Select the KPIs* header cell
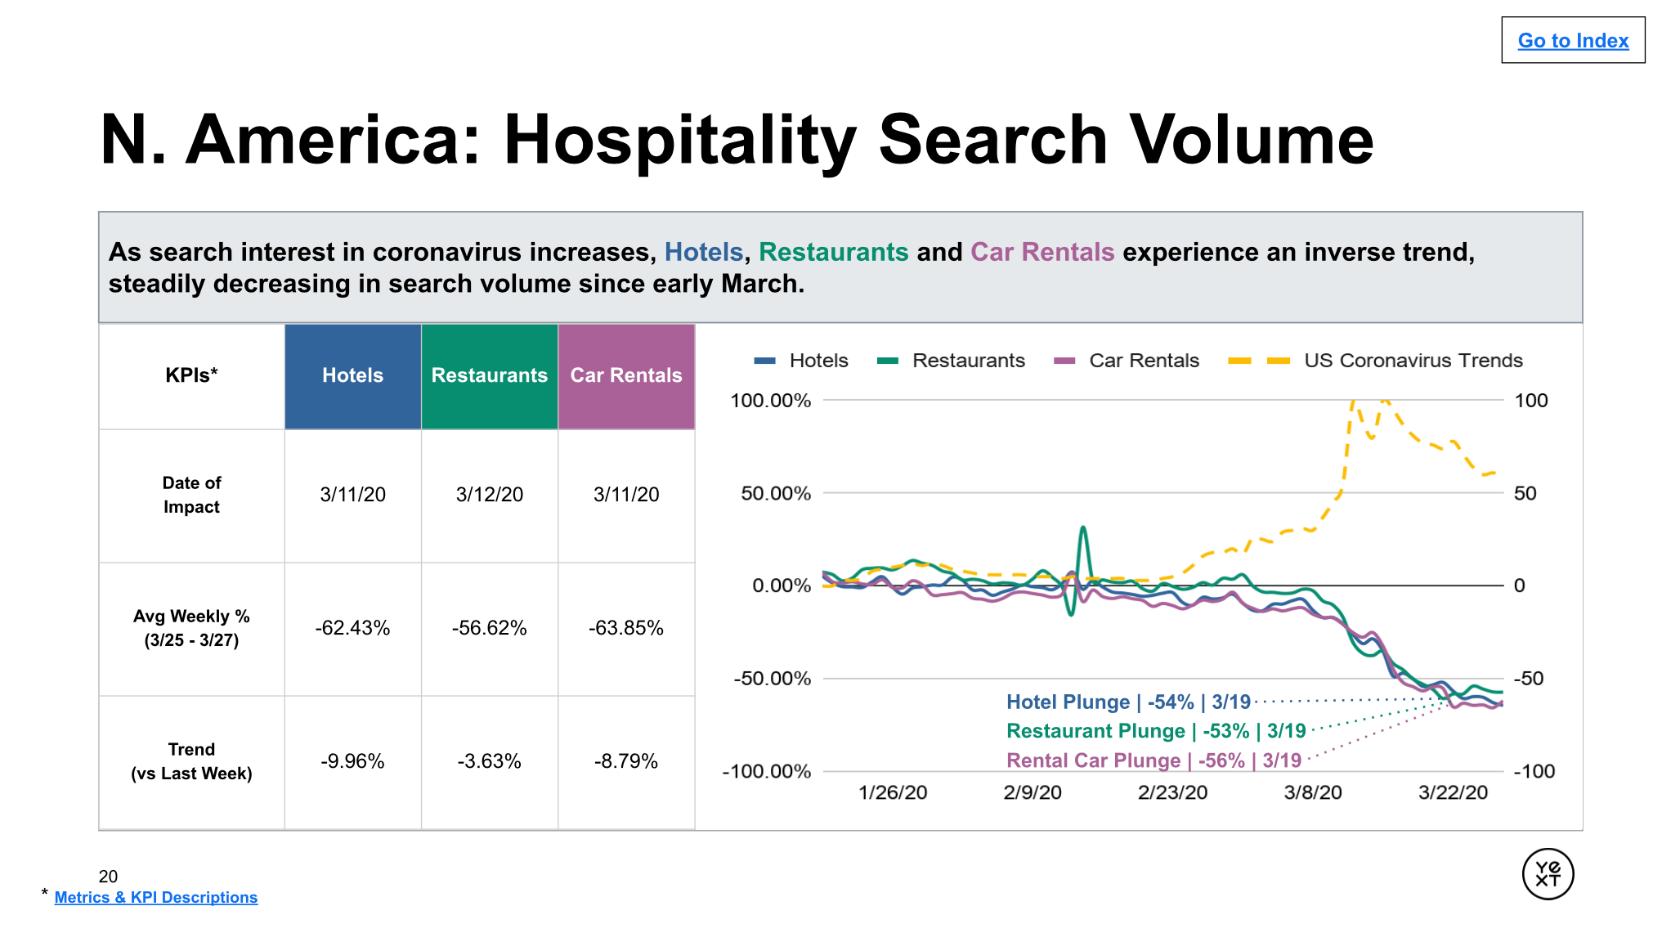 pos(191,375)
